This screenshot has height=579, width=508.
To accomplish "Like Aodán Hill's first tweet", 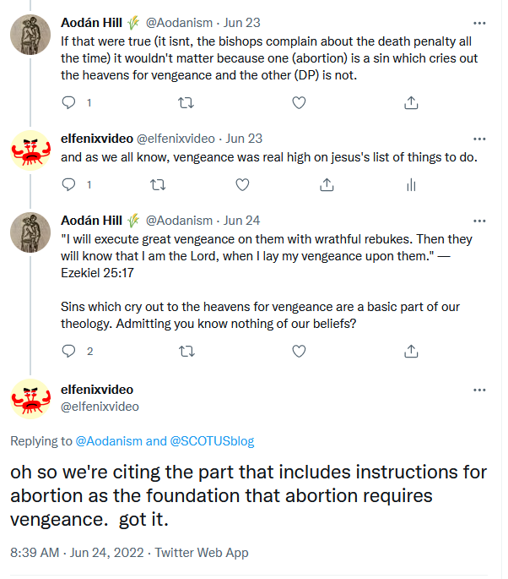I will coord(299,103).
